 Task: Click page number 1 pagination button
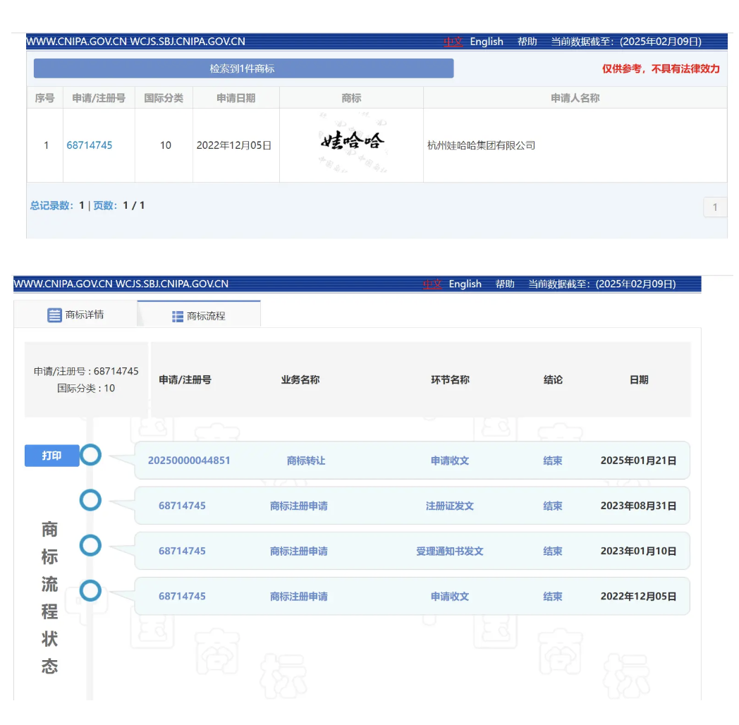714,207
